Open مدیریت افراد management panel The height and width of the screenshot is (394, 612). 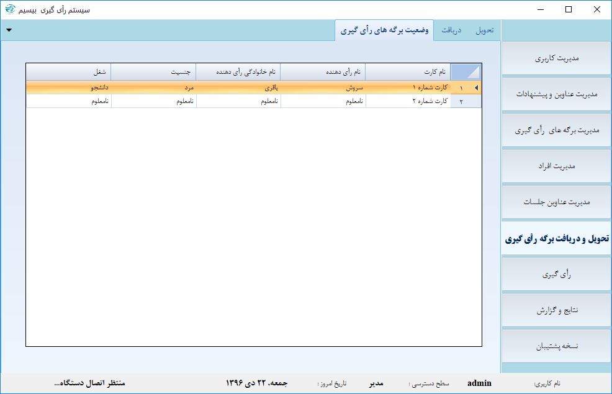coord(556,166)
